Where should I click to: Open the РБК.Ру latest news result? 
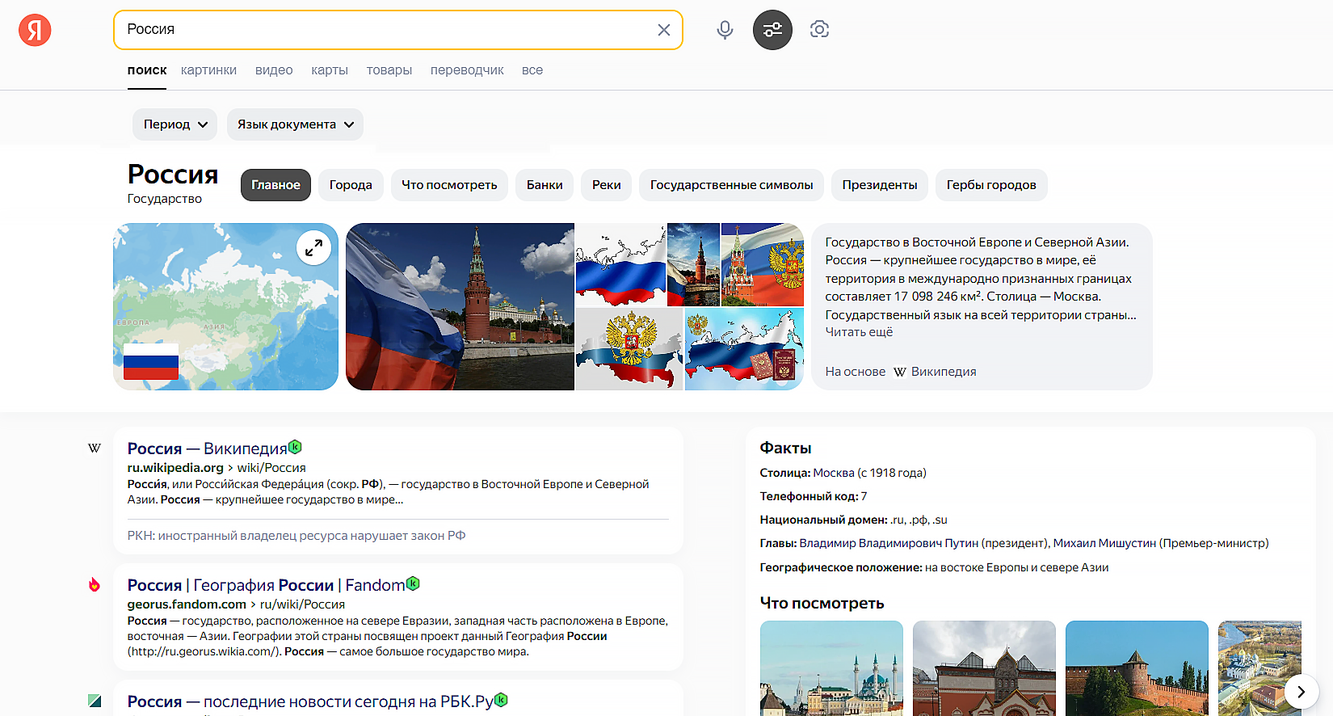(310, 701)
